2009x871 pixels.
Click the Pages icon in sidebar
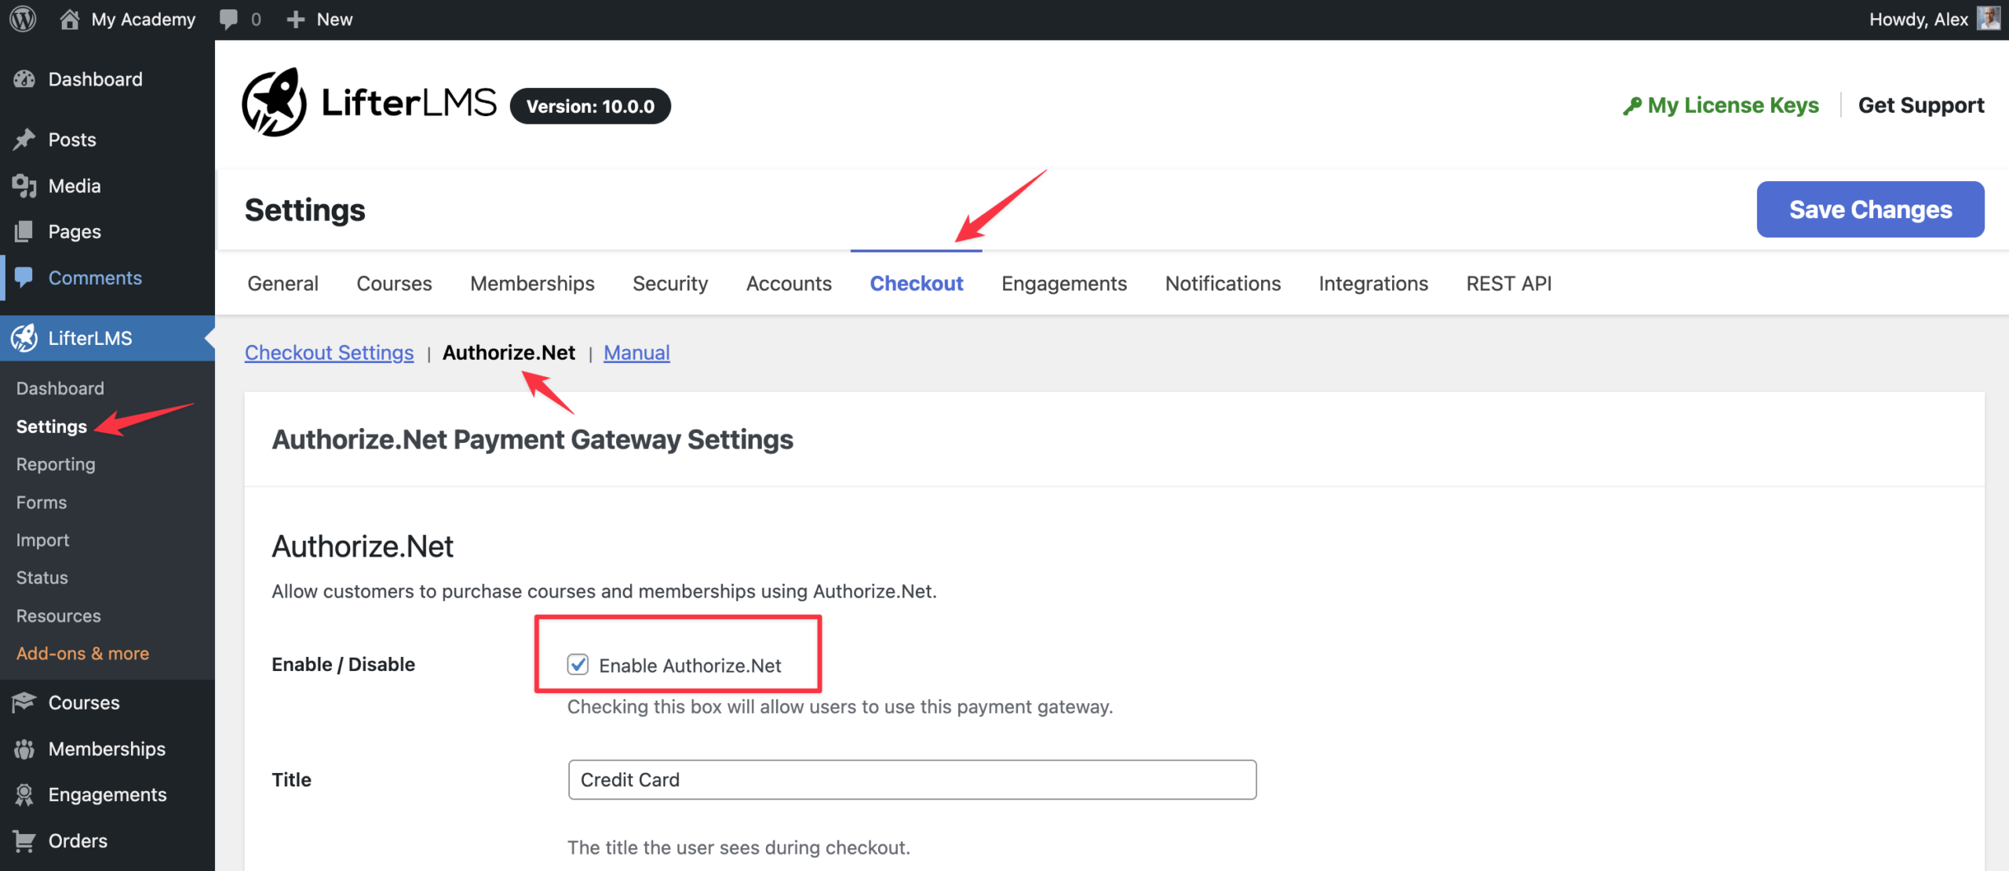pyautogui.click(x=24, y=231)
